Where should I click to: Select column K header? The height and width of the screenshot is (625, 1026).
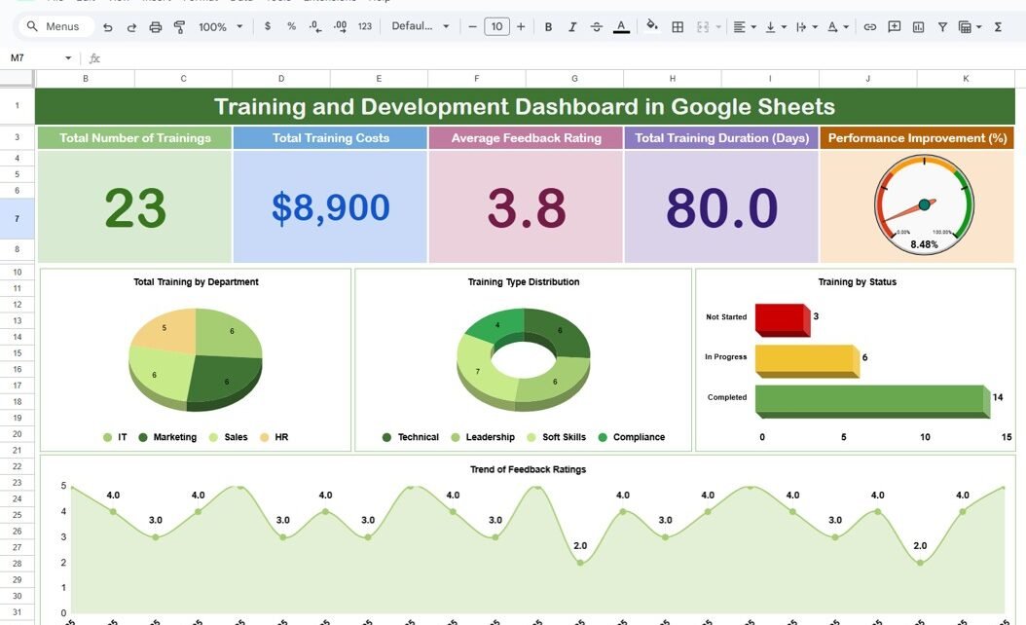(966, 79)
